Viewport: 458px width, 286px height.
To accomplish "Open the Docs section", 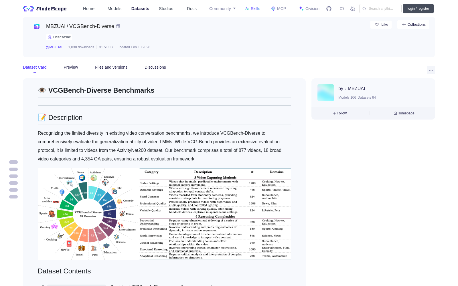I will [x=192, y=9].
